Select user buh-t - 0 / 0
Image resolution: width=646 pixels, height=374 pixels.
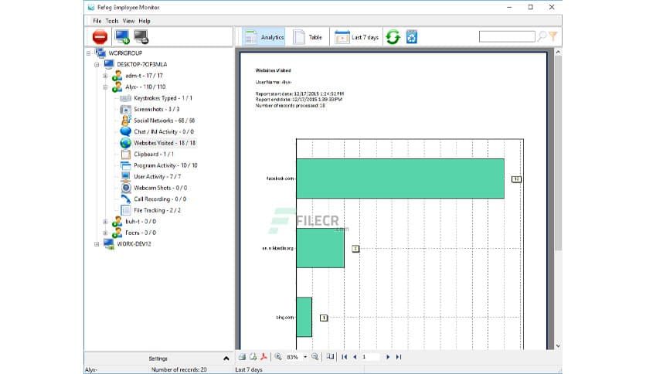point(141,221)
